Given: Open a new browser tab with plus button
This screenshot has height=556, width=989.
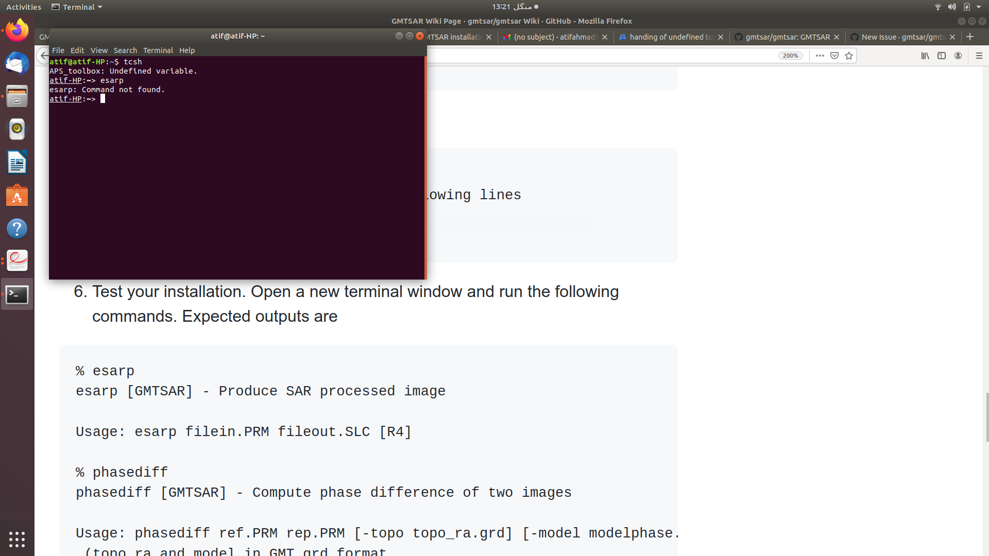Looking at the screenshot, I should click(970, 37).
